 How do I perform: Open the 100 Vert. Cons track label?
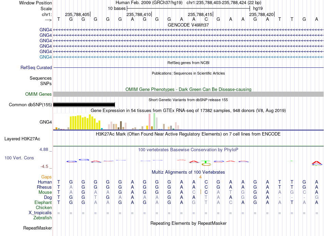[19, 158]
